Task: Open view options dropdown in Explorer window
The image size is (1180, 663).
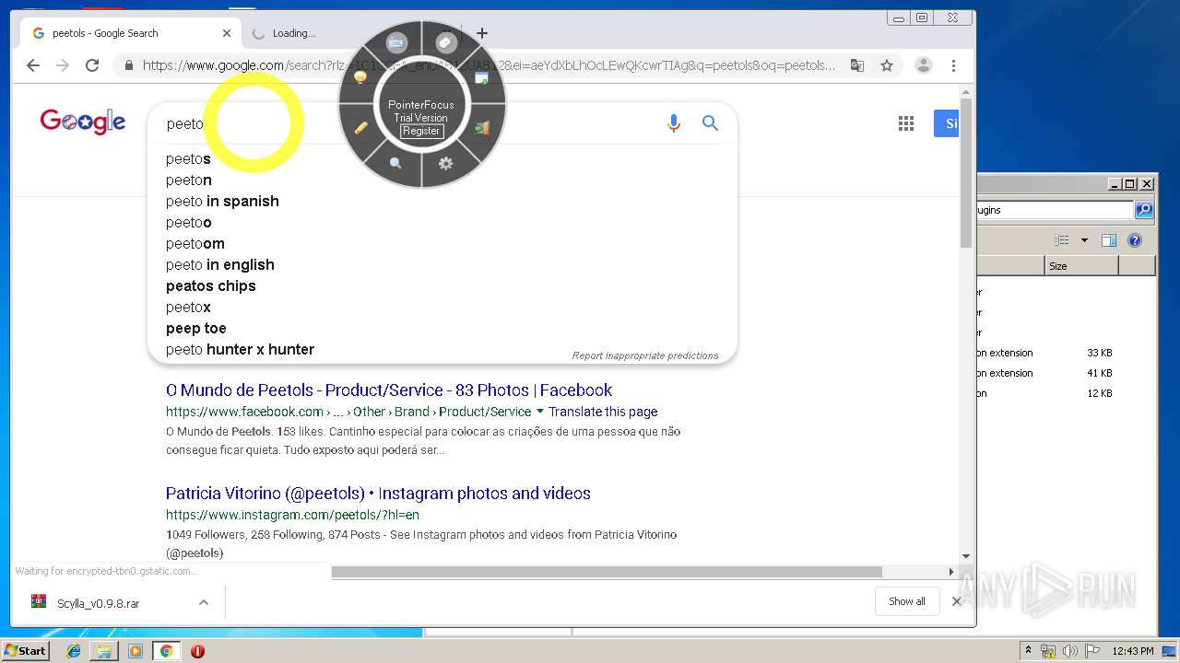Action: (1084, 240)
